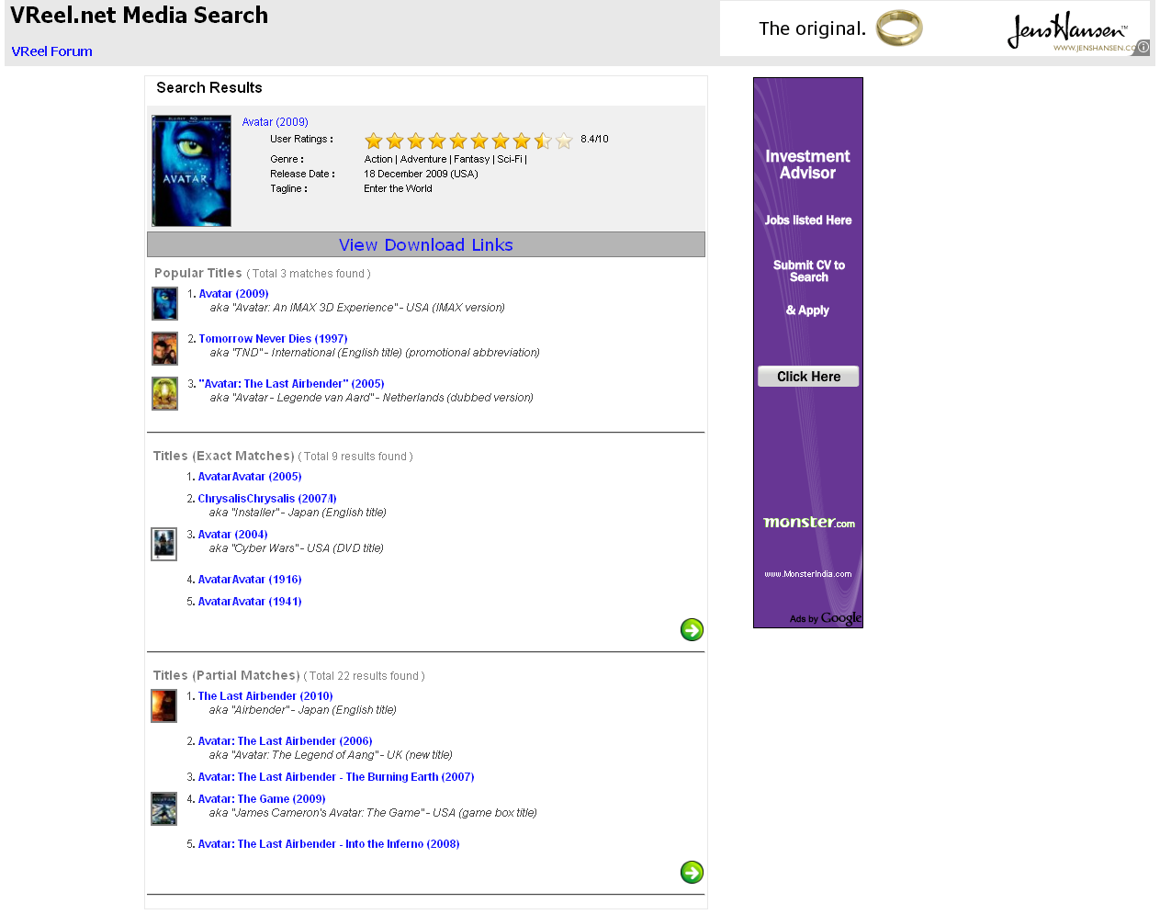Click green next arrow under Exact Matches

(x=692, y=629)
